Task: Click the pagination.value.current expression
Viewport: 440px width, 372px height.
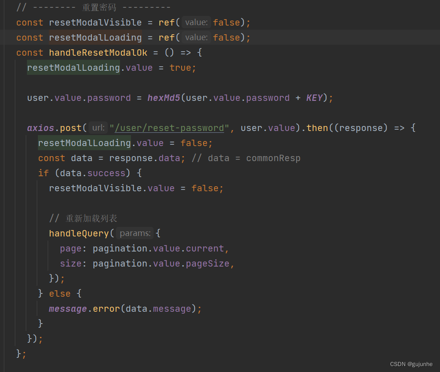Action: coord(158,248)
